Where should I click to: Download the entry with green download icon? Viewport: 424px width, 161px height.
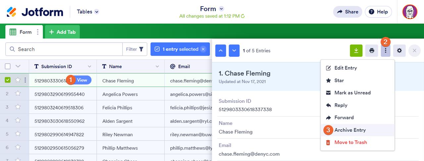coord(356,50)
